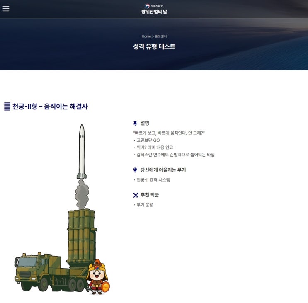This screenshot has width=308, height=303.
Task: Click the pushpin icon next to 설명
Action: [x=135, y=124]
